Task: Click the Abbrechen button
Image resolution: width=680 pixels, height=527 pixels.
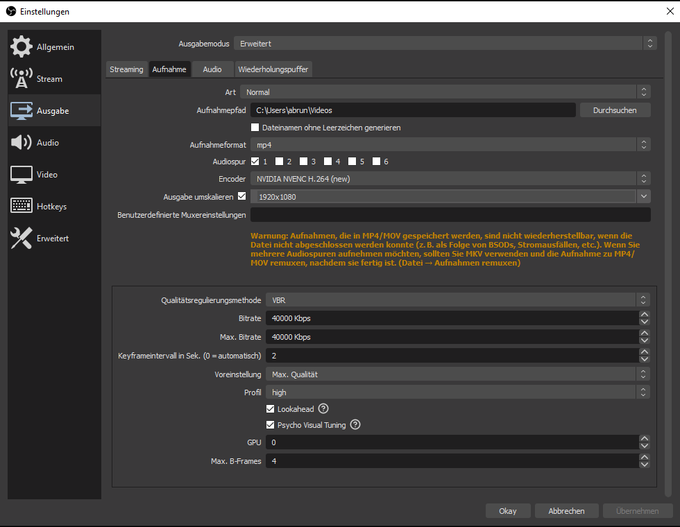Action: coord(566,511)
